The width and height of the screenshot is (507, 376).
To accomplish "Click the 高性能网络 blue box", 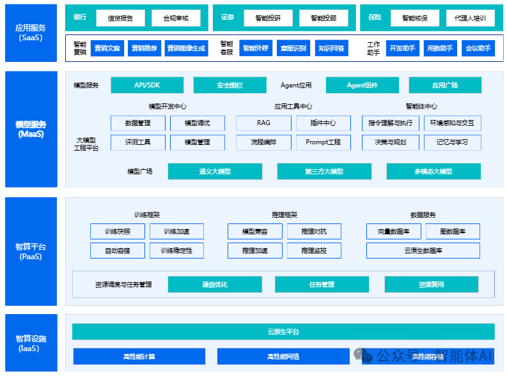I will tap(283, 356).
